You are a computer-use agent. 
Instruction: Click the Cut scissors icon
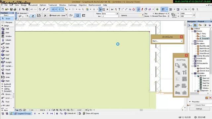[x=20, y=9]
